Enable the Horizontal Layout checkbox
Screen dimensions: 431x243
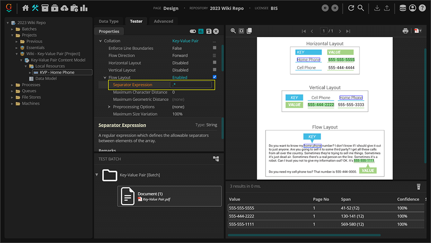point(215,63)
